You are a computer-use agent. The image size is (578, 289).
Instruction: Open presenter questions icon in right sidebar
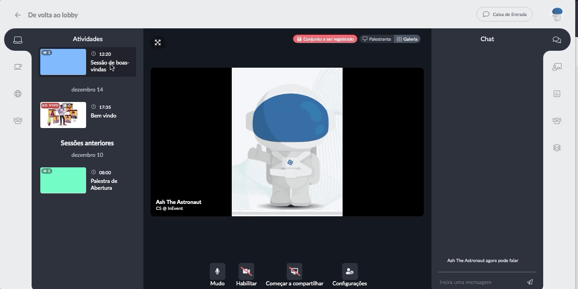point(557,67)
